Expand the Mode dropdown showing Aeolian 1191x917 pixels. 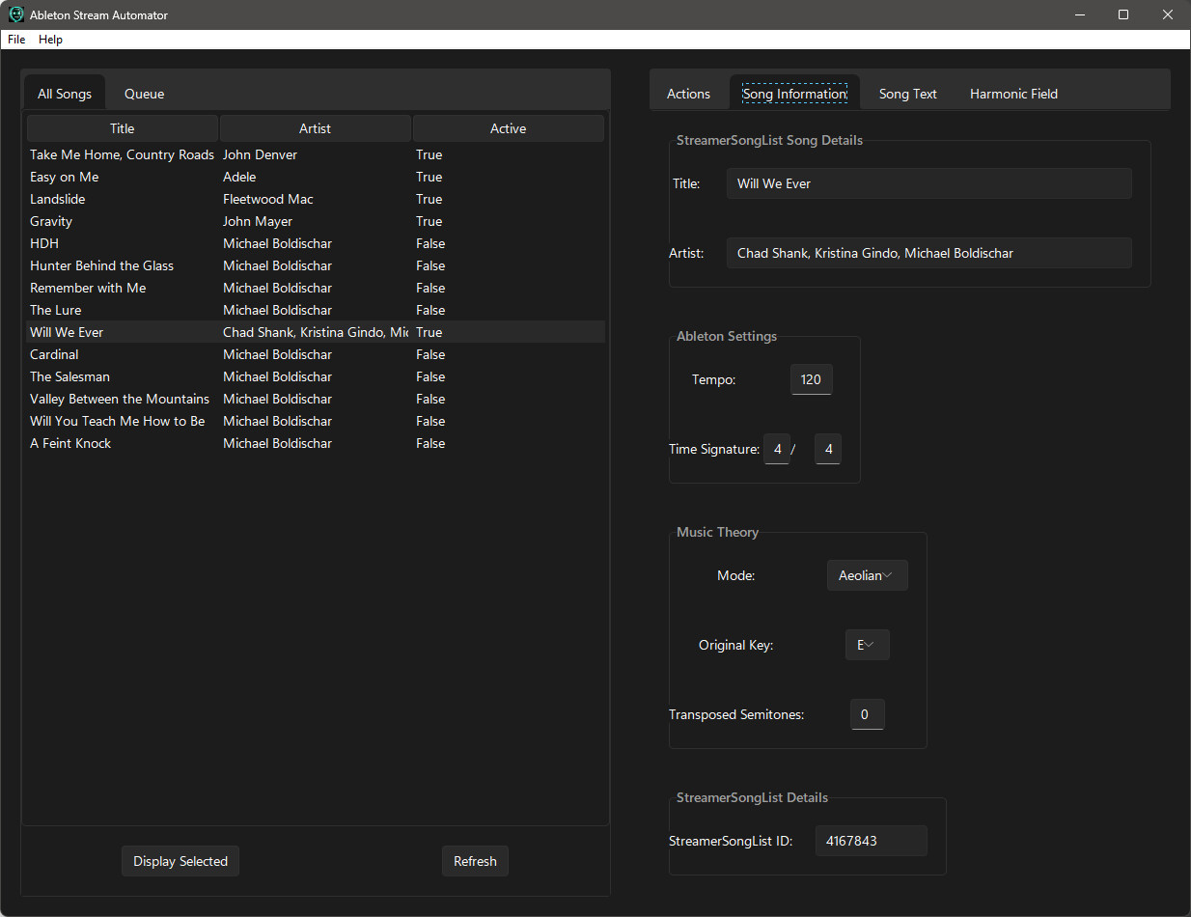tap(867, 575)
